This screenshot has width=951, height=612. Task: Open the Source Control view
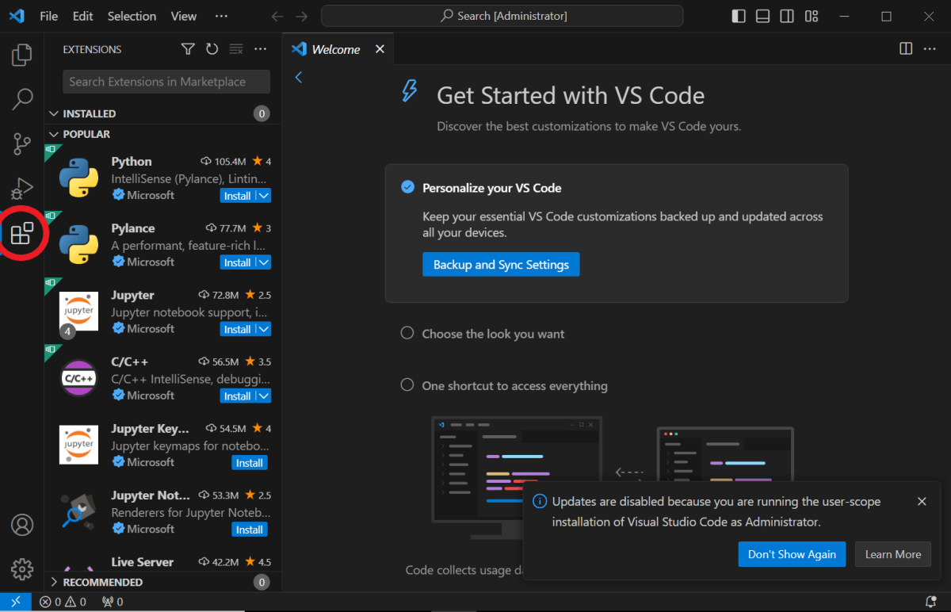click(x=22, y=144)
